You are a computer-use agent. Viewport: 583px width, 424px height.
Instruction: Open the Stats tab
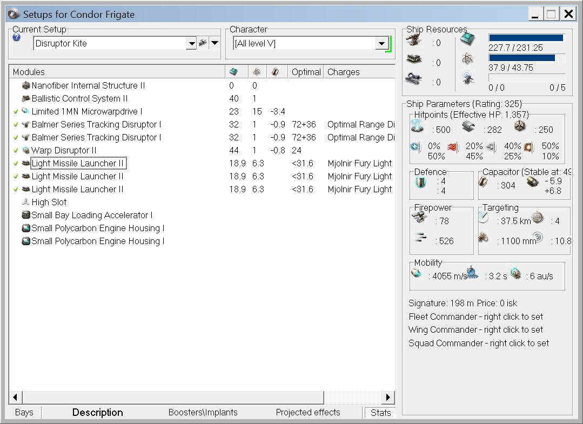pyautogui.click(x=380, y=413)
